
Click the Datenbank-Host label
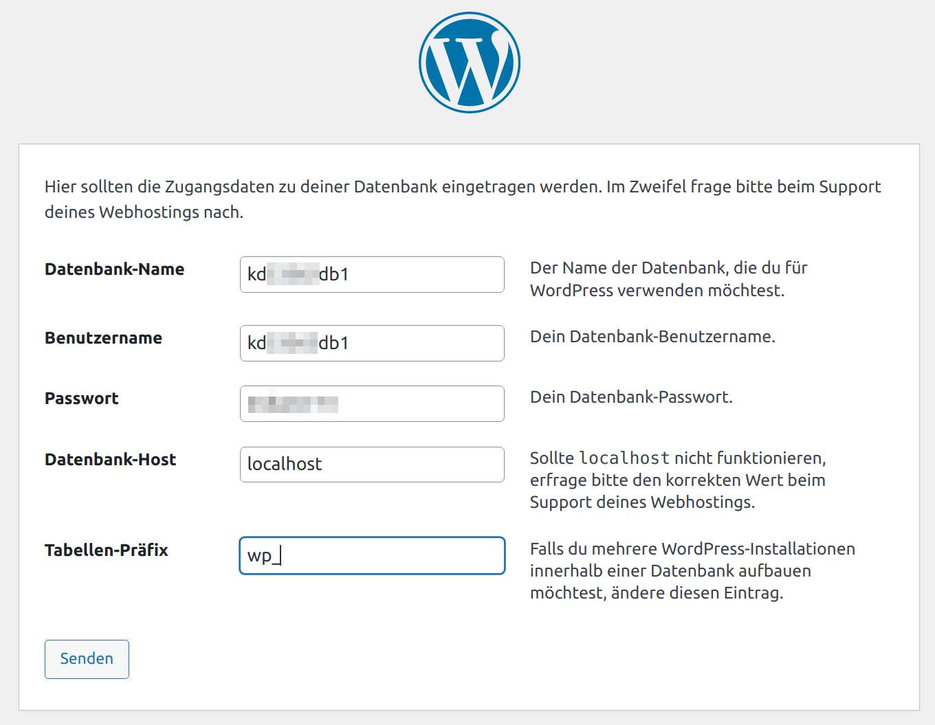coord(110,460)
